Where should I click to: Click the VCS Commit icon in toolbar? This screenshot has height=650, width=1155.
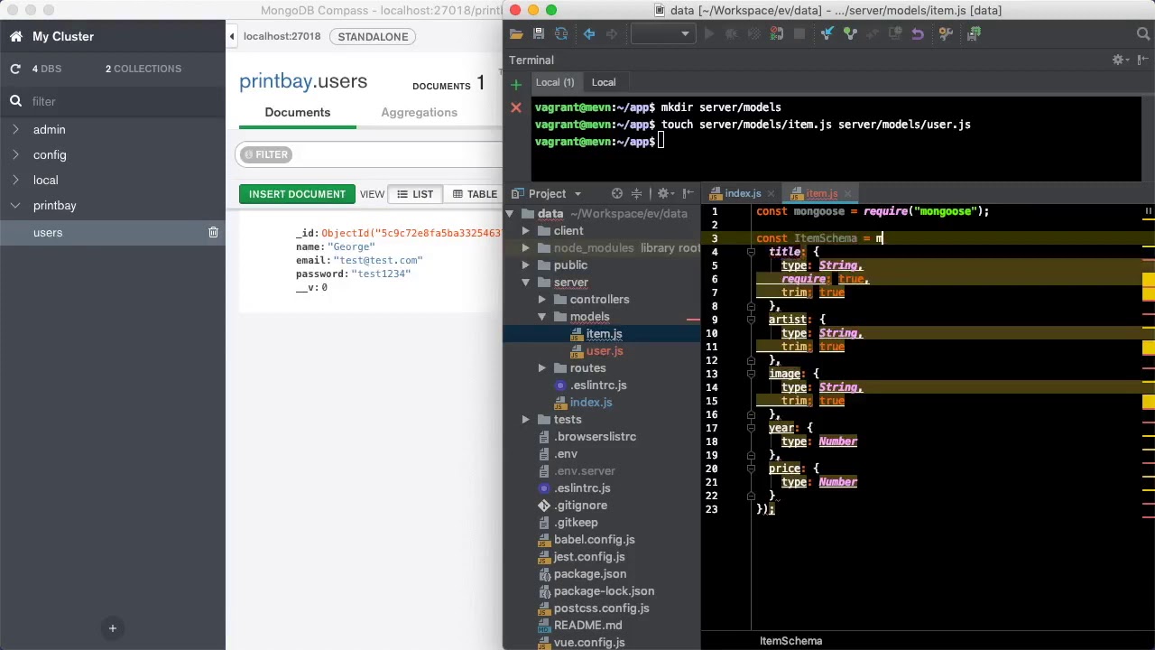pyautogui.click(x=850, y=34)
